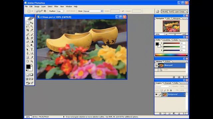Image resolution: width=213 pixels, height=119 pixels.
Task: Switch to the Histogram tab
Action: point(177,19)
